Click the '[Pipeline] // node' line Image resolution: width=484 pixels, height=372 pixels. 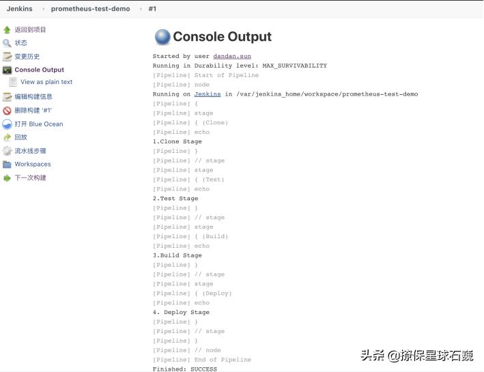click(x=187, y=350)
